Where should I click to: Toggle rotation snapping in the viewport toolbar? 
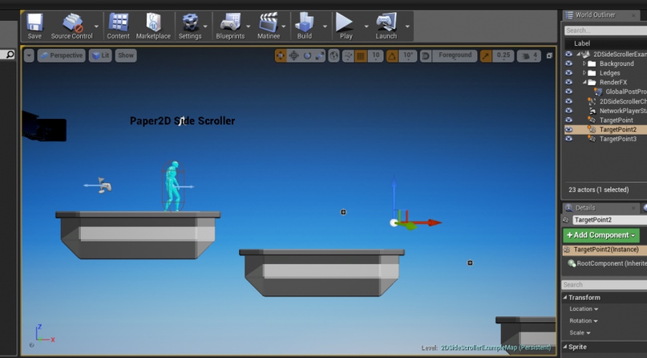(392, 55)
